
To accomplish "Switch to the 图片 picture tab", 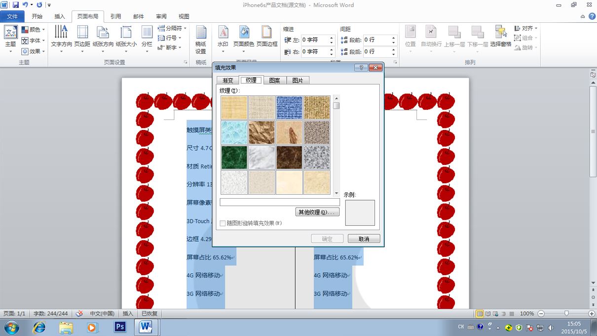I will pos(298,80).
